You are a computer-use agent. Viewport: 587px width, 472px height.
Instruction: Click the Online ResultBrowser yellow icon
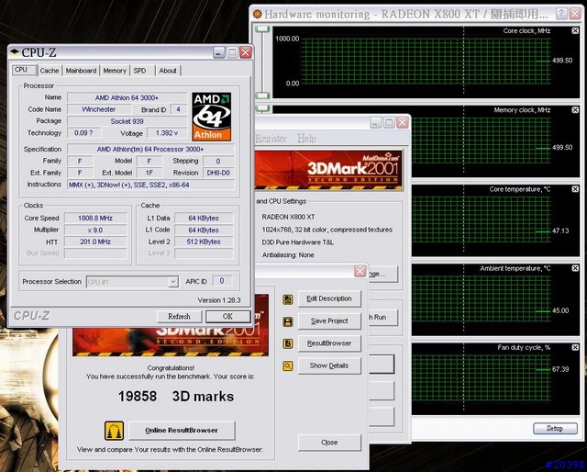point(114,431)
